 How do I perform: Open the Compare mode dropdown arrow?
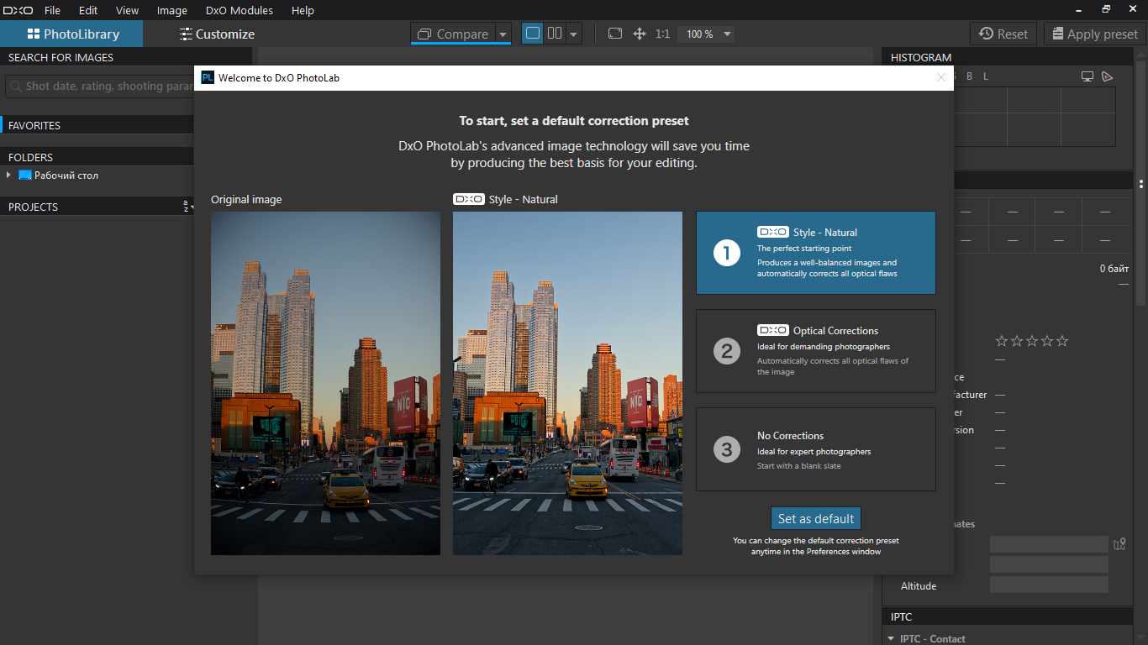[x=503, y=34]
